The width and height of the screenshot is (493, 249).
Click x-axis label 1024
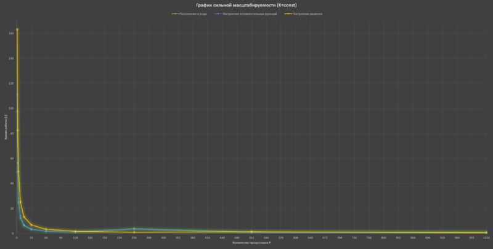486,238
